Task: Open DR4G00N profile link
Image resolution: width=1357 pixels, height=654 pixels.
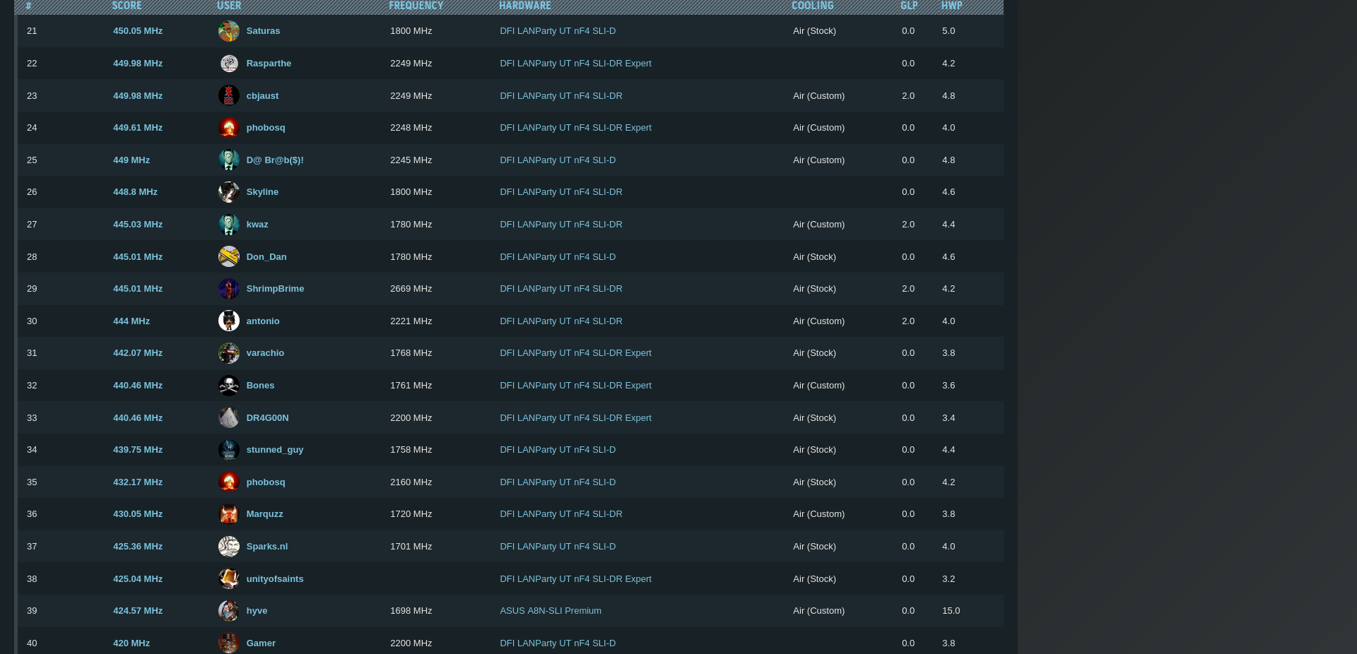Action: (x=267, y=418)
